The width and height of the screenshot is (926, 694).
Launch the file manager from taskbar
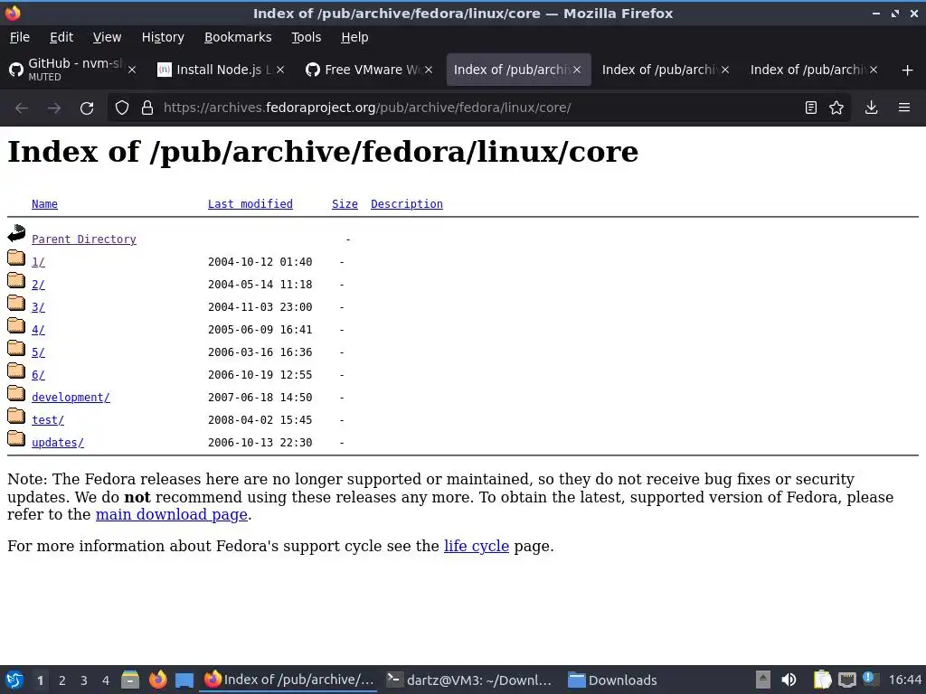point(130,680)
